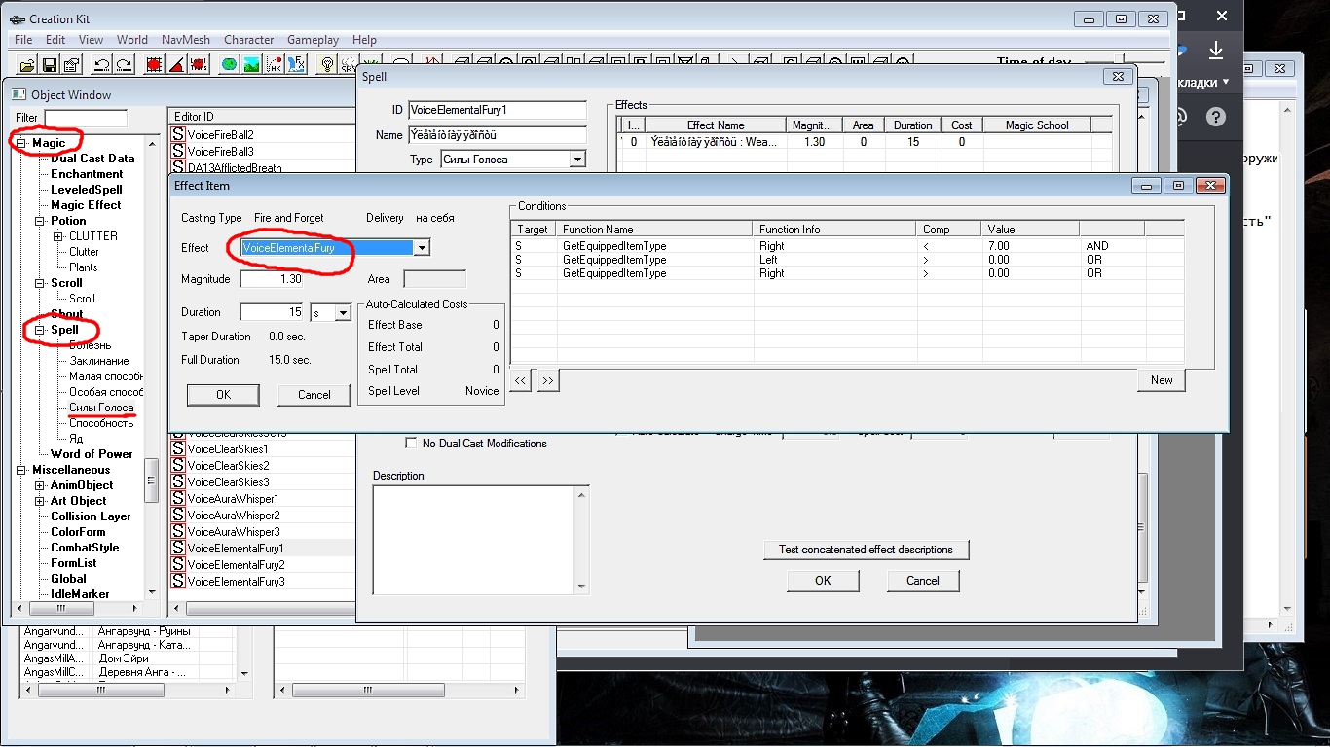
Task: Open the Effect dropdown in Effect Item
Action: point(421,248)
